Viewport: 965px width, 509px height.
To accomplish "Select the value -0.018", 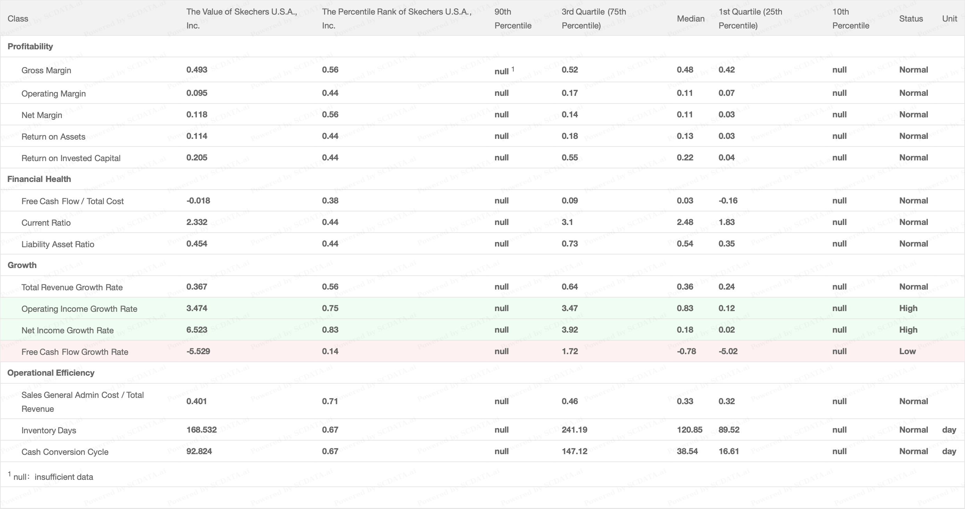I will (x=198, y=200).
